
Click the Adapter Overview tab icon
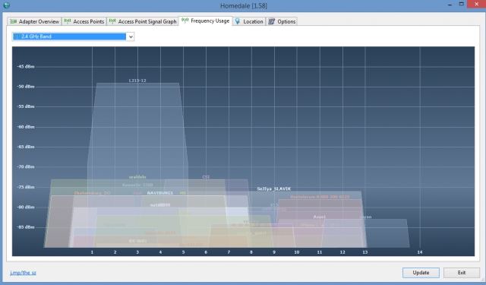click(14, 21)
